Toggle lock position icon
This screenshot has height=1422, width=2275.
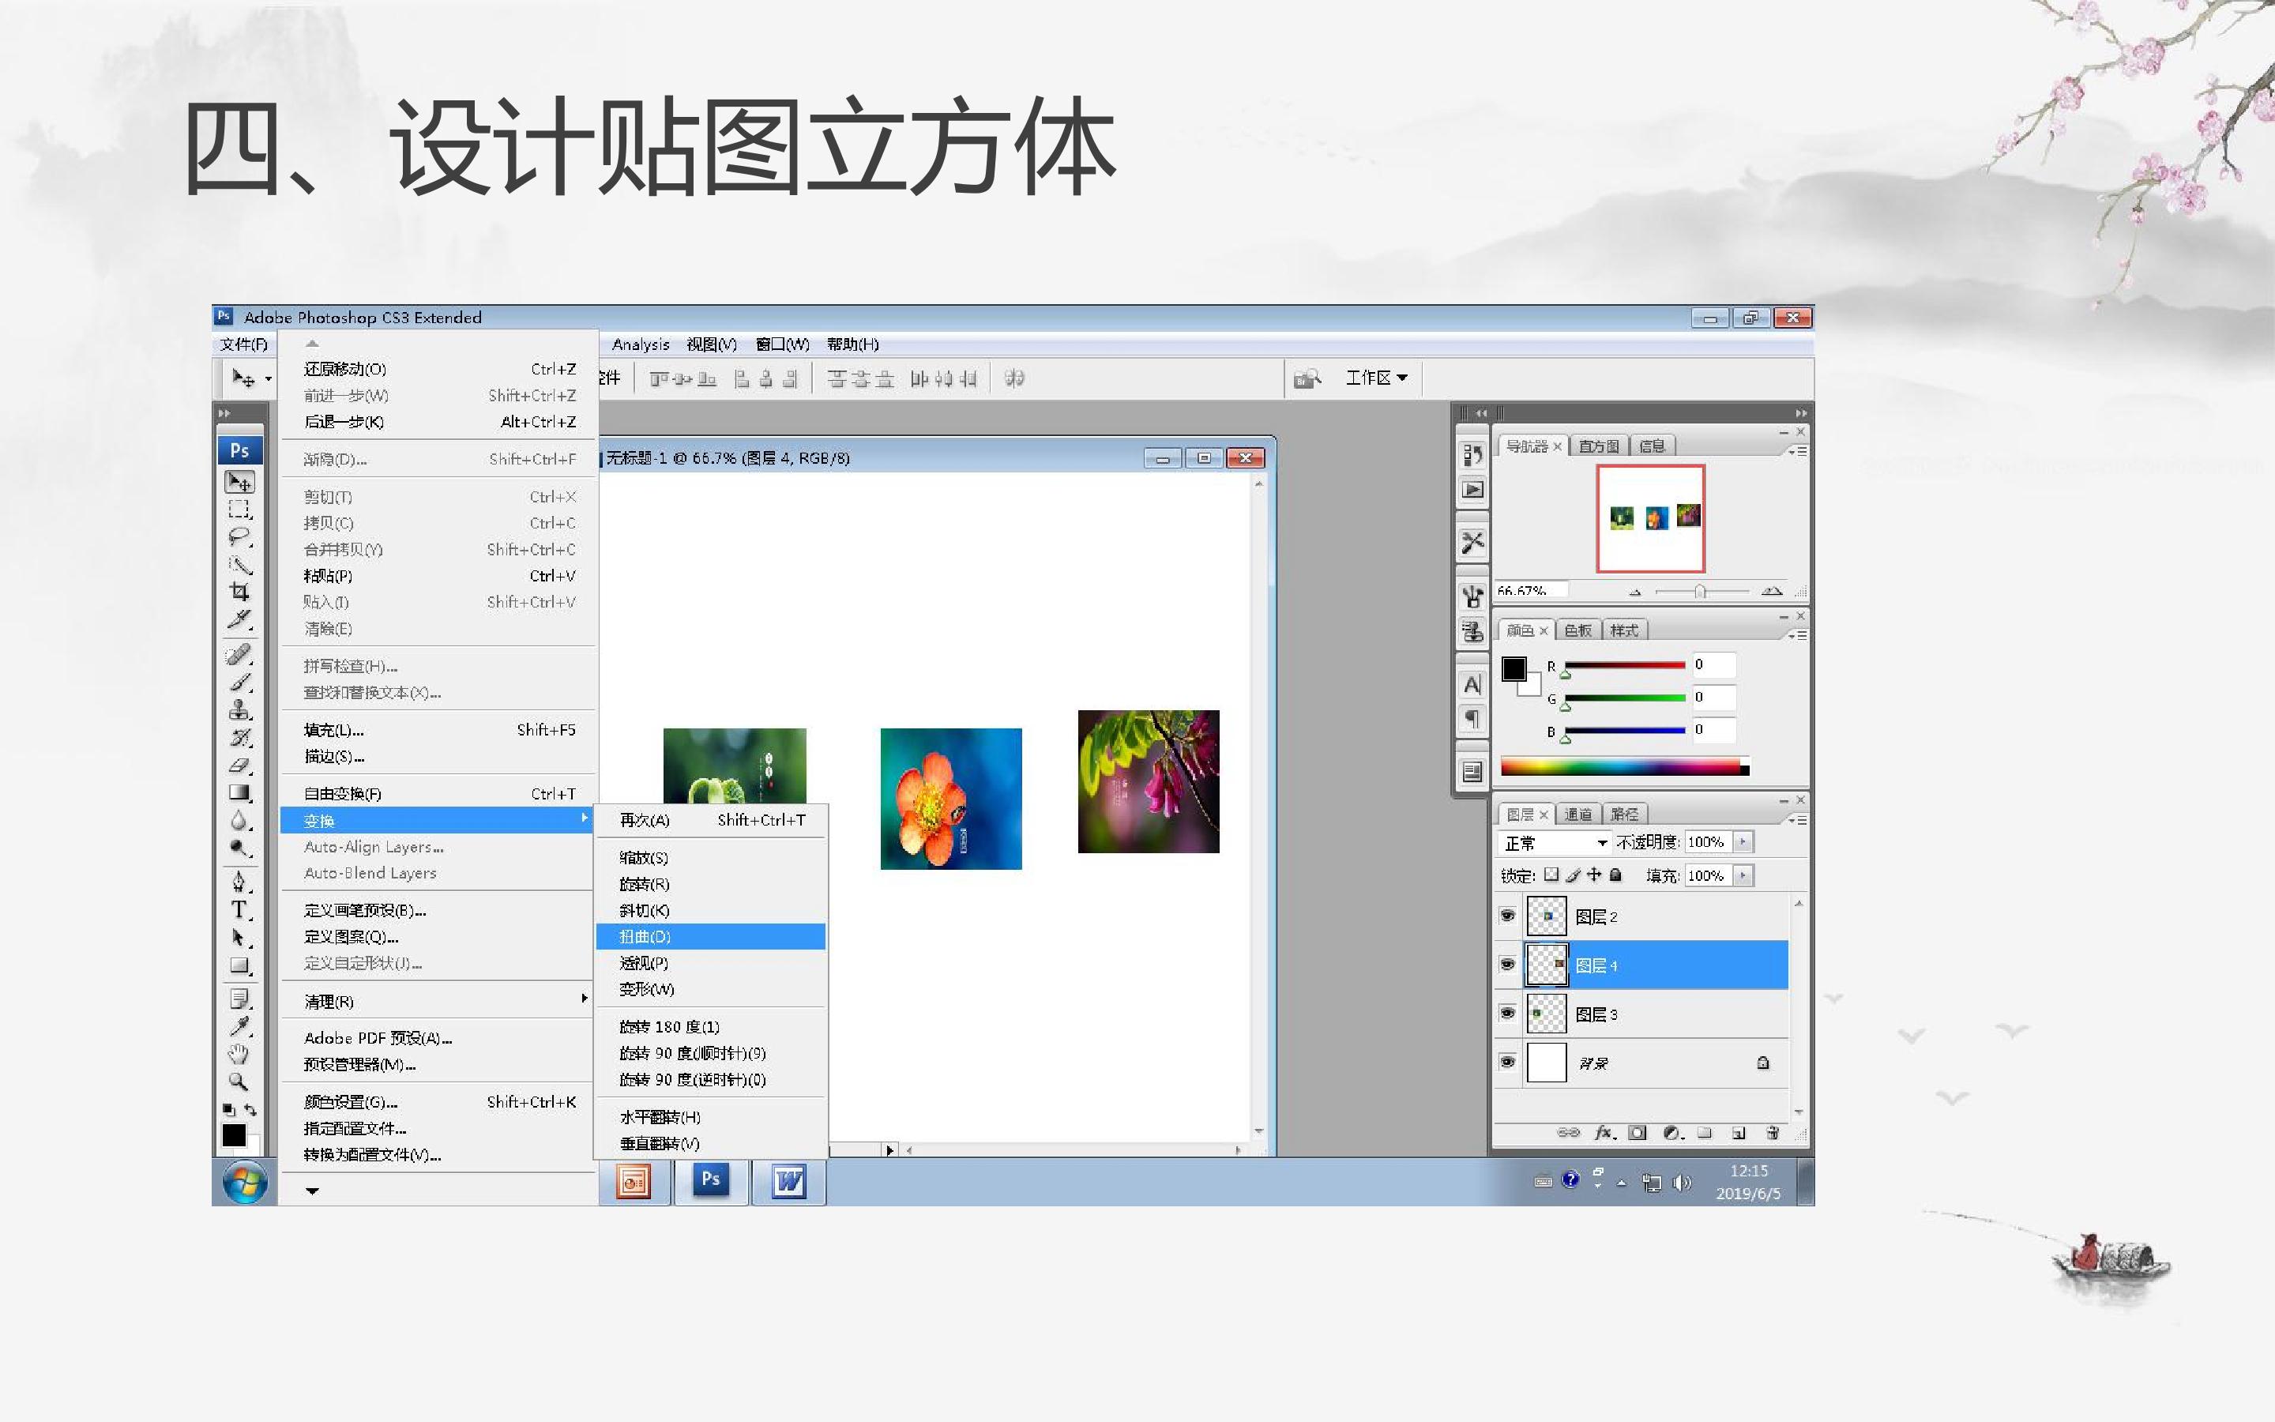[1594, 875]
